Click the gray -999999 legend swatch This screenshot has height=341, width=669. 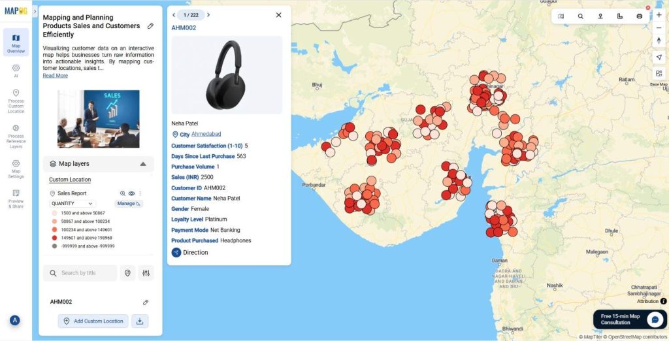[54, 246]
